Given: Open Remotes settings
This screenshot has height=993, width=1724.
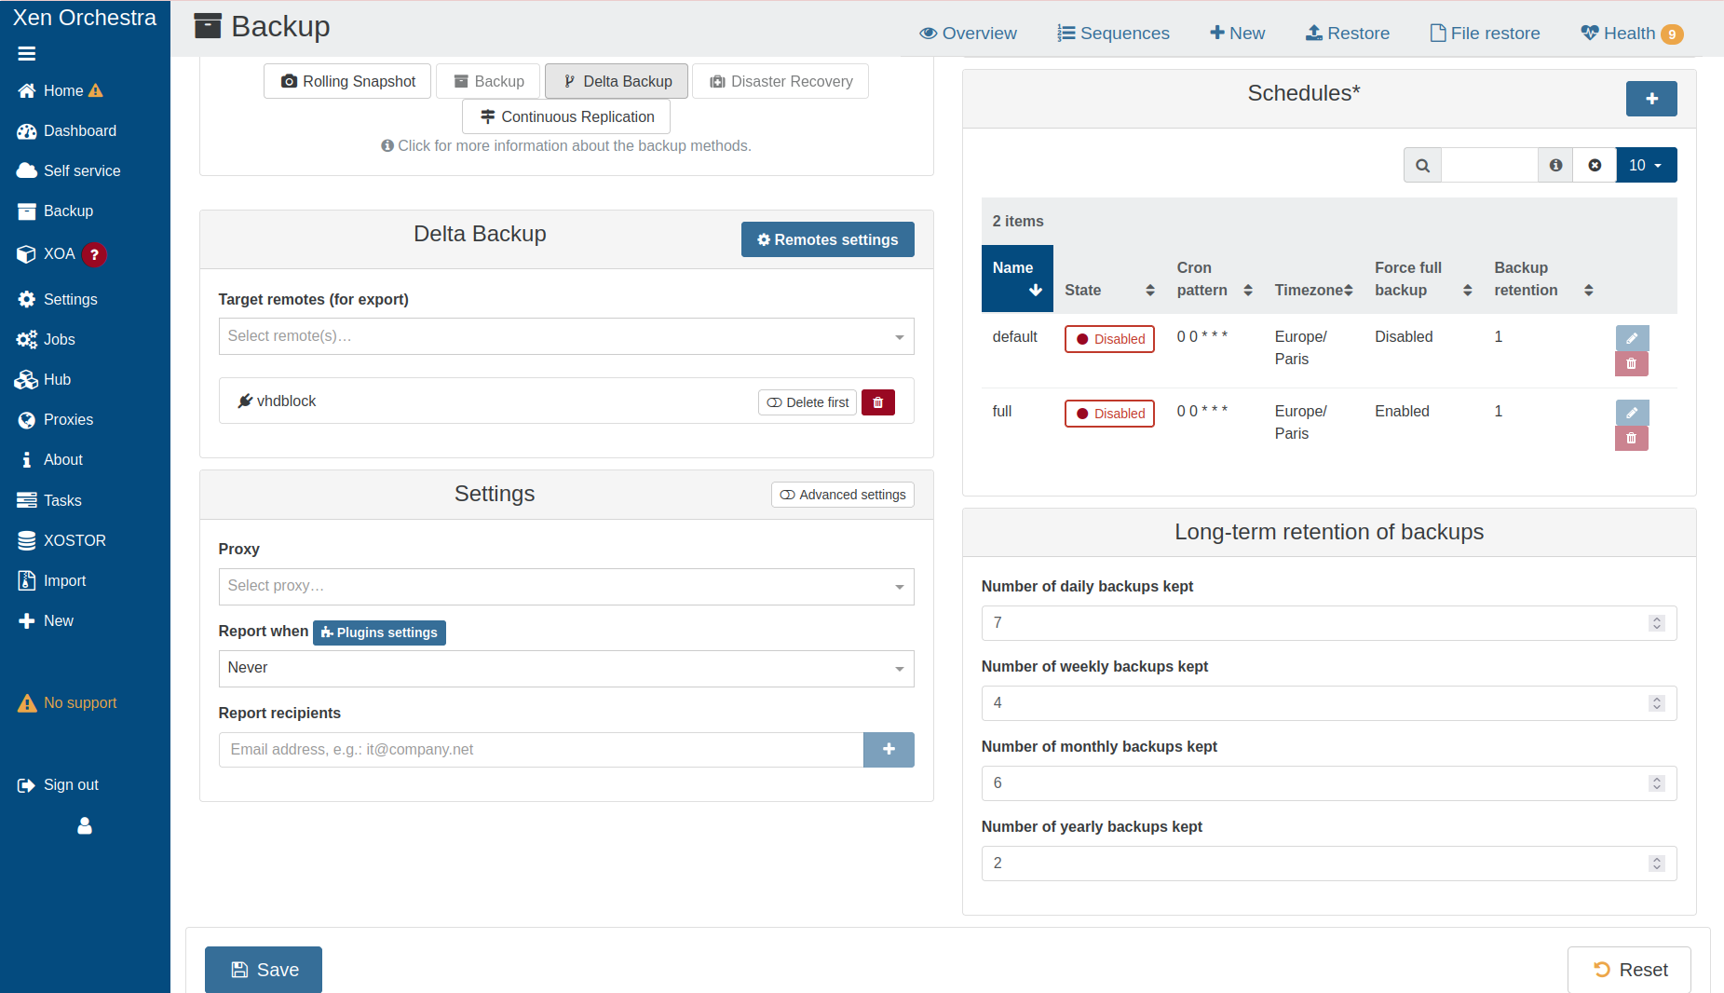Looking at the screenshot, I should point(827,239).
